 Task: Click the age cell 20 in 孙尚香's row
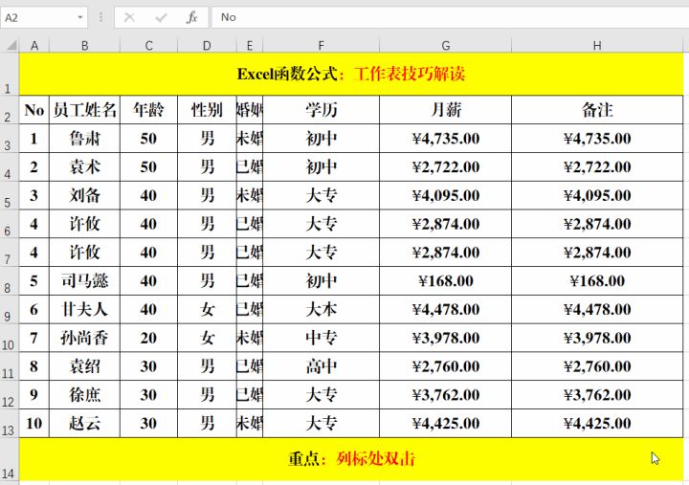tap(149, 339)
